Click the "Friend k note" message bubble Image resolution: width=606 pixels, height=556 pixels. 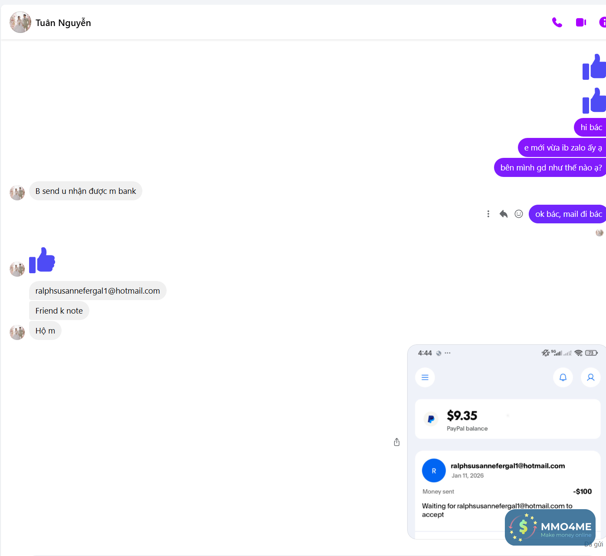pyautogui.click(x=59, y=311)
